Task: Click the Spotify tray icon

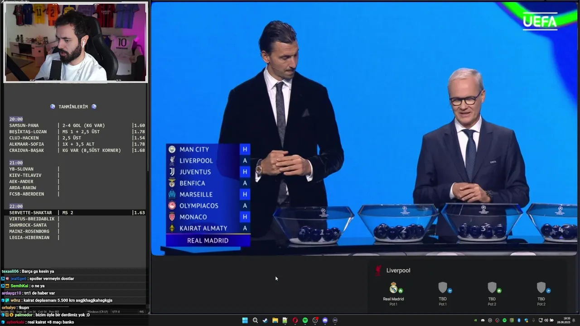Action: click(x=504, y=320)
